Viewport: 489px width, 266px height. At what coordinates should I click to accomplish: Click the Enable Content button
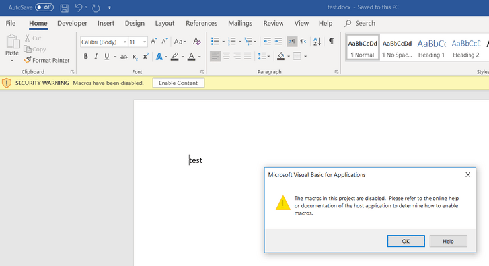pyautogui.click(x=178, y=83)
